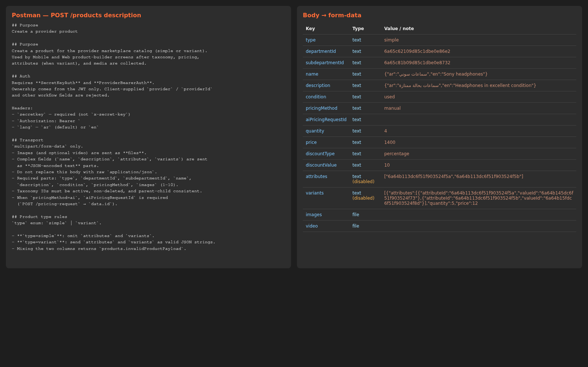This screenshot has height=367, width=588.
Task: Click the '## Transport' heading line
Action: pyautogui.click(x=28, y=140)
